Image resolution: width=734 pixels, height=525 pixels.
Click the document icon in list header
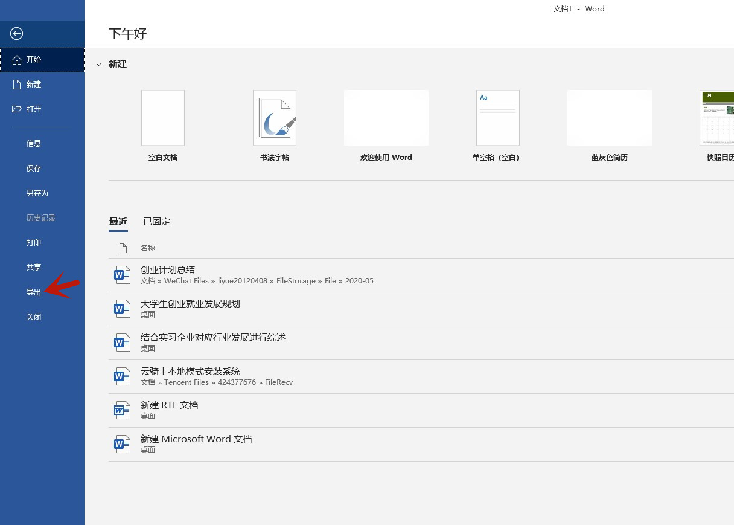point(123,248)
